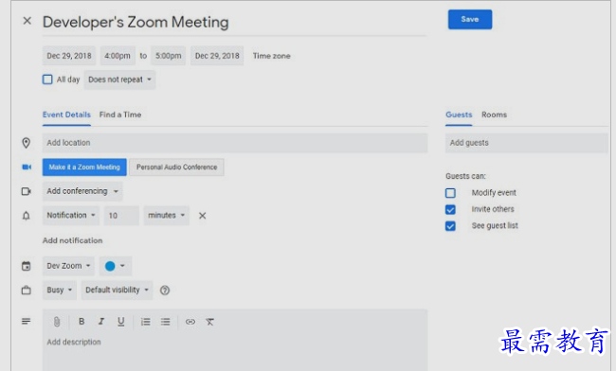Toggle underline formatting button
This screenshot has width=616, height=371.
pyautogui.click(x=121, y=322)
